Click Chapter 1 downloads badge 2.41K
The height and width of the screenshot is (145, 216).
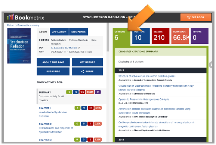click(x=98, y=108)
